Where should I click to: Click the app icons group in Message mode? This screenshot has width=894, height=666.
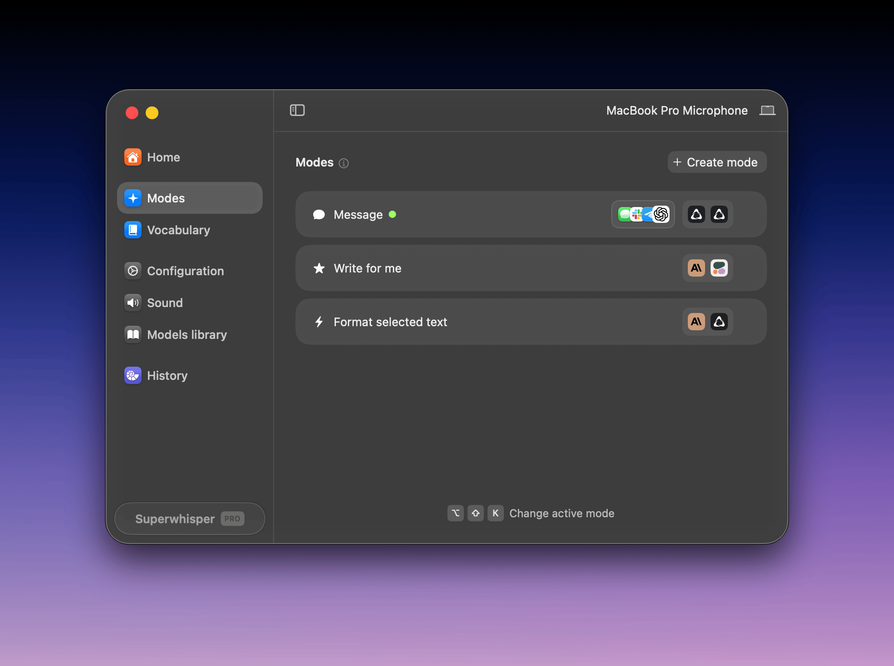point(643,214)
